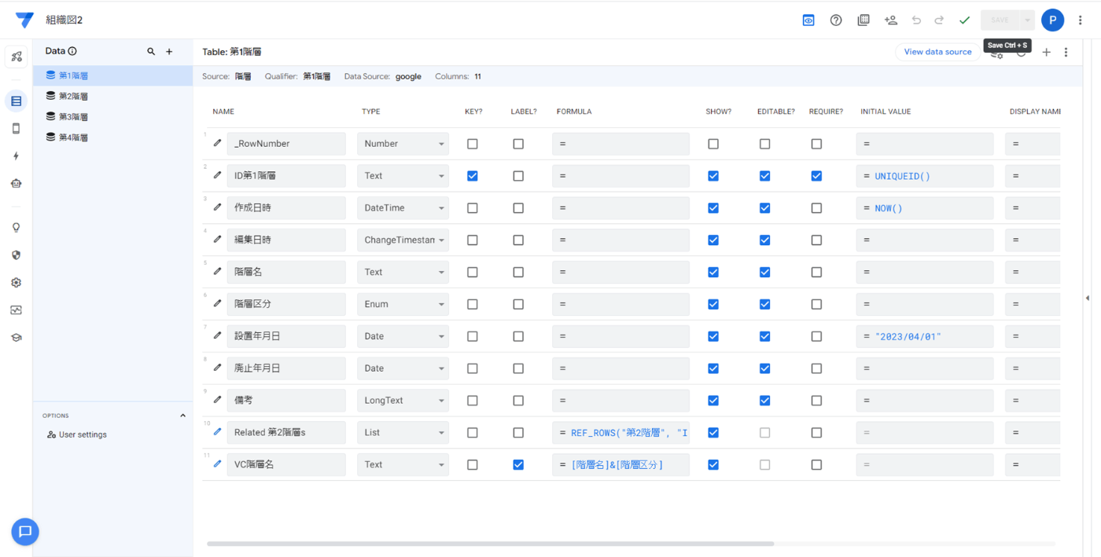The image size is (1101, 557).
Task: Click the SAVE button
Action: pos(1000,20)
